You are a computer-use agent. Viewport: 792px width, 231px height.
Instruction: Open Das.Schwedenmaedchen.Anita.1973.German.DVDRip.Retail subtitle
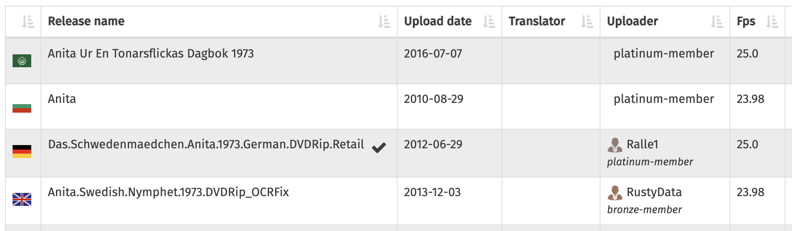click(206, 144)
